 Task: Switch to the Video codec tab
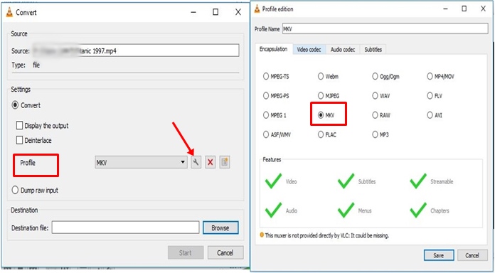tap(309, 50)
